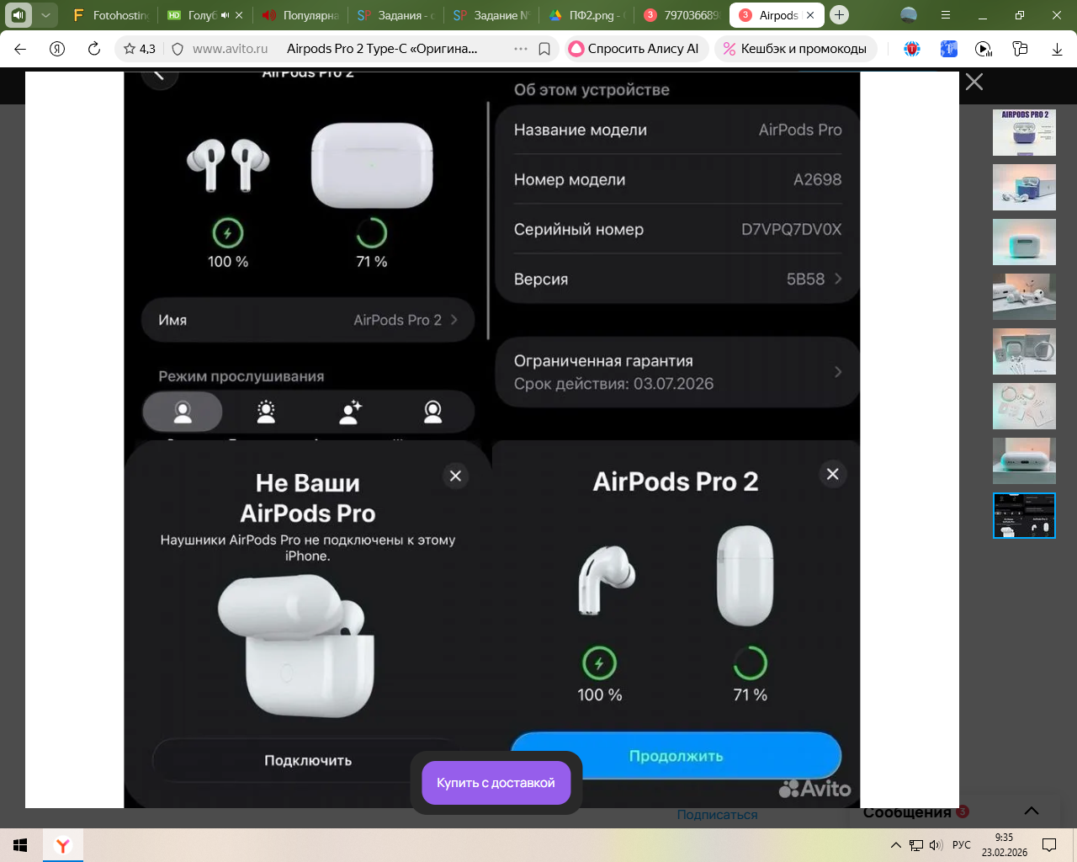
Task: Open the blue extension icon in toolbar
Action: click(949, 49)
